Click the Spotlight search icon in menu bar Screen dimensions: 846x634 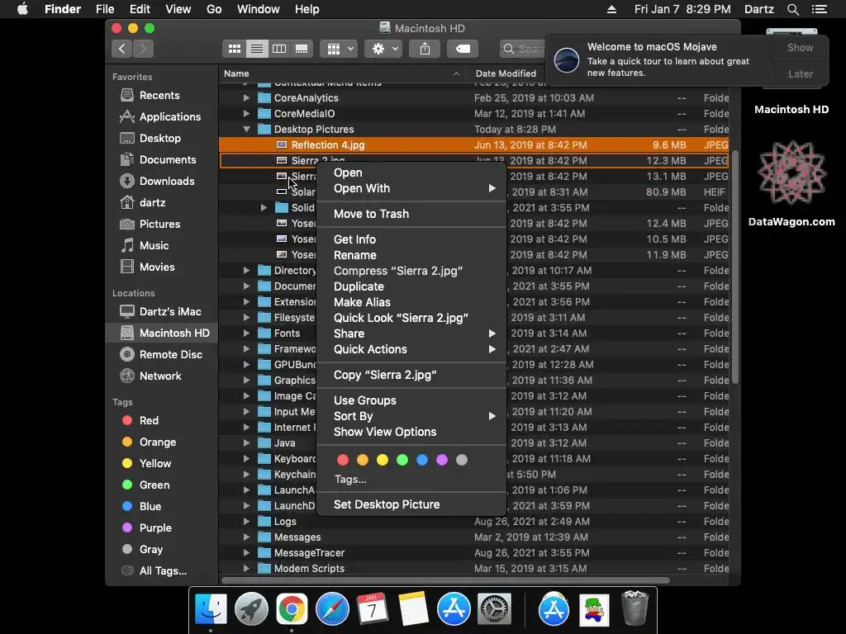click(792, 9)
